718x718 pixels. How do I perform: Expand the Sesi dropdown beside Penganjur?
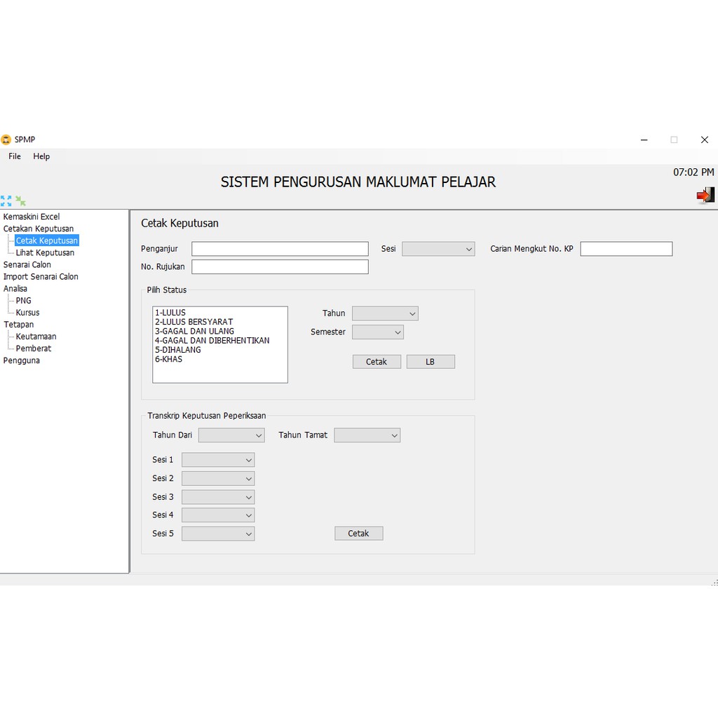(x=438, y=249)
